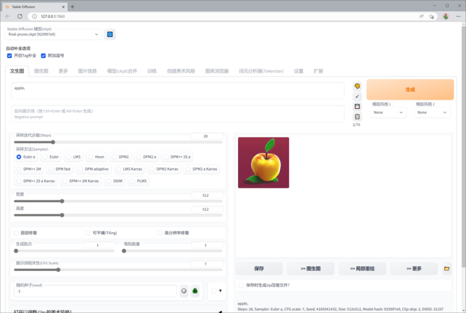The height and width of the screenshot is (313, 466).
Task: Close the Stable Diffusion browser tab
Action: [x=63, y=7]
